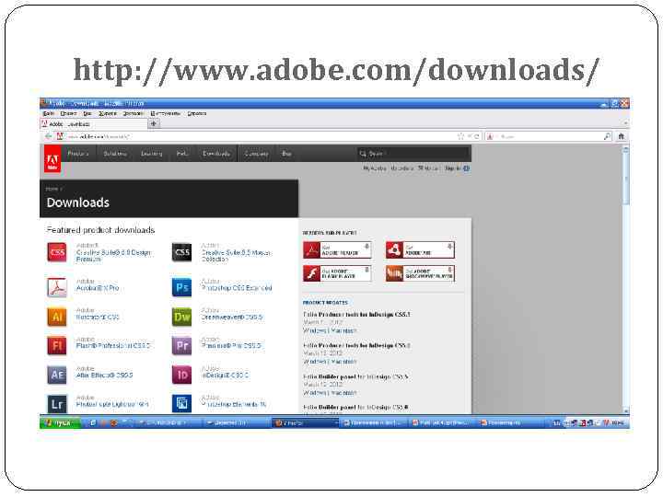The height and width of the screenshot is (497, 663).
Task: Open Flash Professional CS5.5 download link
Action: (113, 346)
